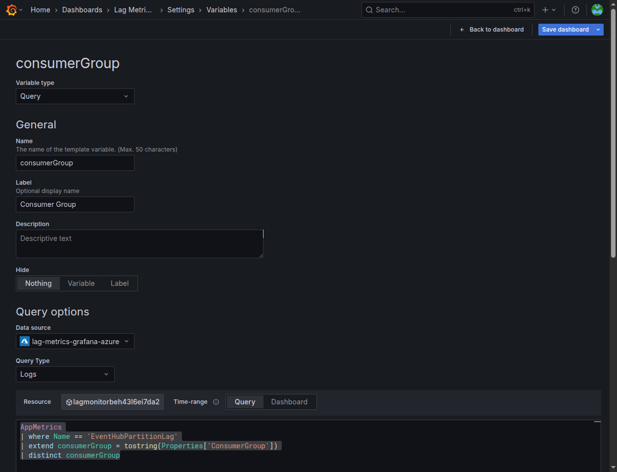Open the Grafana logo menu
617x472 pixels.
(x=11, y=10)
